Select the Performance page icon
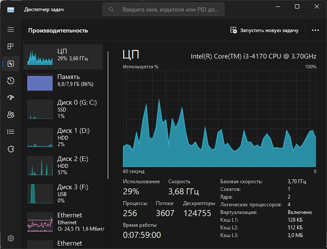 11,64
